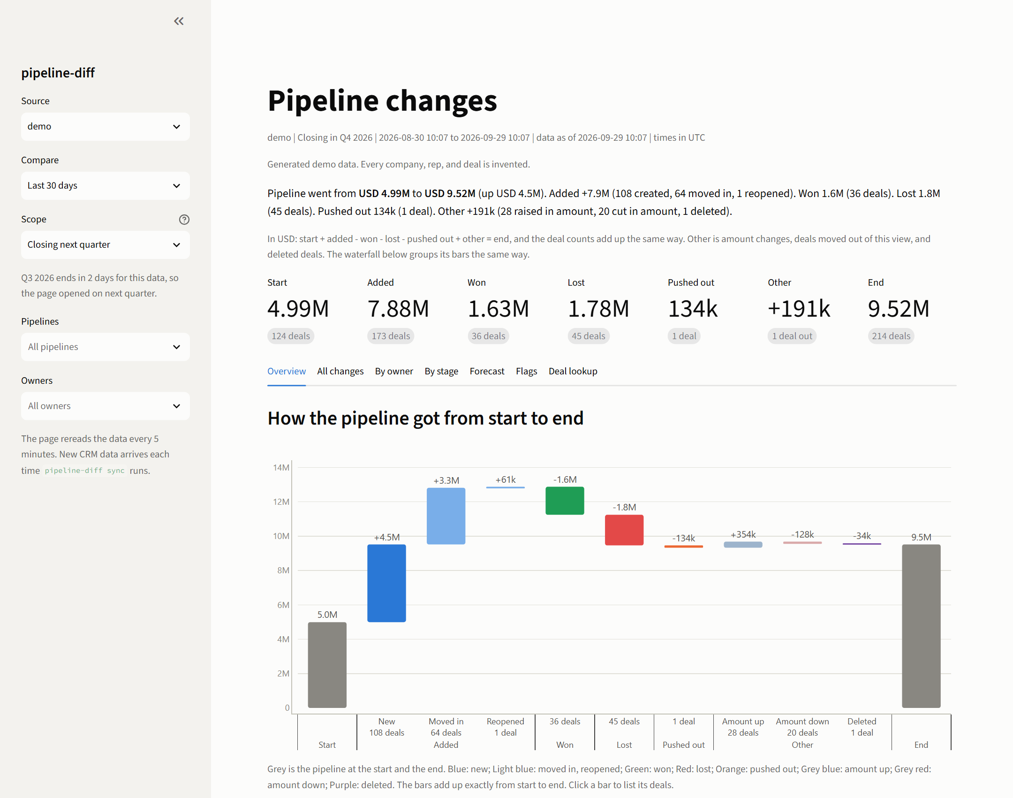Screen dimensions: 1013x798
Task: Click the thin Reopened +61k bar
Action: click(x=506, y=487)
